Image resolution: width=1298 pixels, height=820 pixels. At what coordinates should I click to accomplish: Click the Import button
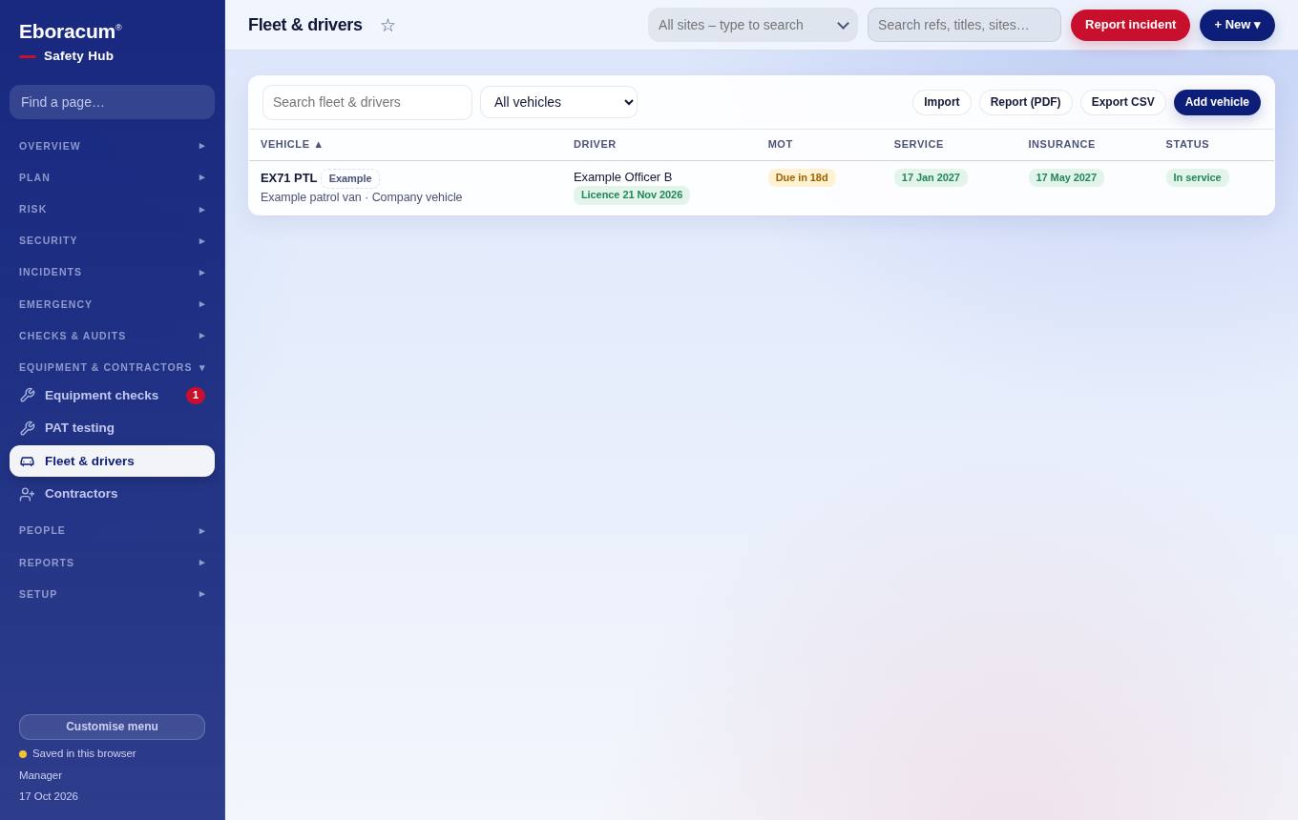(941, 102)
